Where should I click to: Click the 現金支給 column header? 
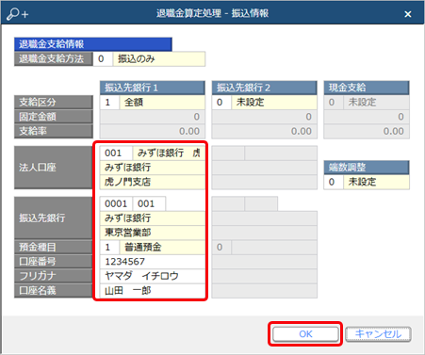[367, 88]
